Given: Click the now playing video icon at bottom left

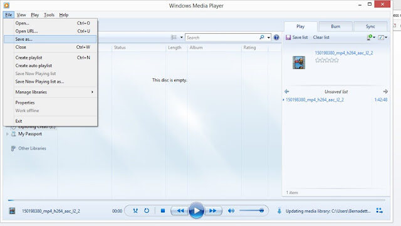Looking at the screenshot, I should coord(12,211).
